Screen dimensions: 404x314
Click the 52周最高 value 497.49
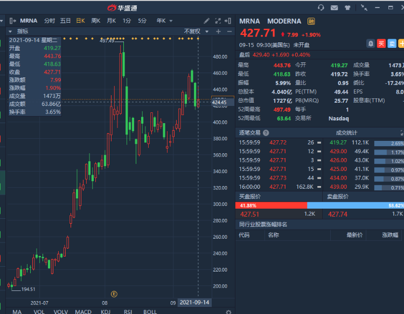point(282,110)
